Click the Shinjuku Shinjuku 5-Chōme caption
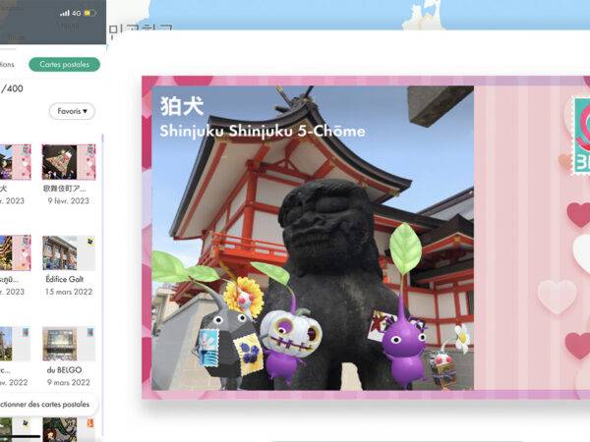The width and height of the screenshot is (590, 442). point(263,132)
